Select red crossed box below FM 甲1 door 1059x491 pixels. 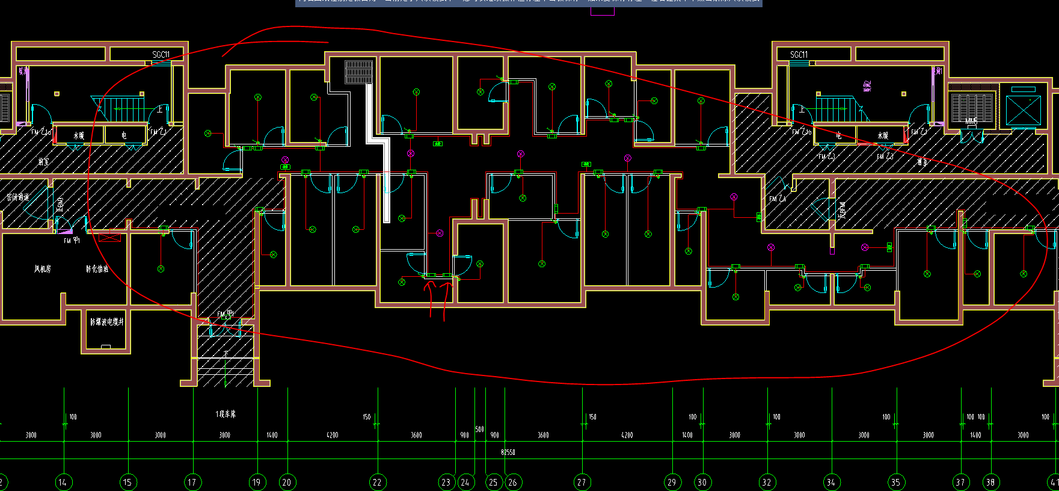[x=109, y=238]
